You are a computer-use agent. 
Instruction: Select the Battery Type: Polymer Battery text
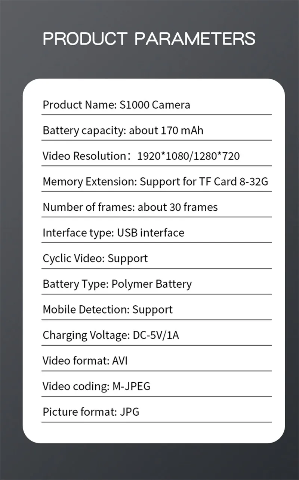[117, 284]
